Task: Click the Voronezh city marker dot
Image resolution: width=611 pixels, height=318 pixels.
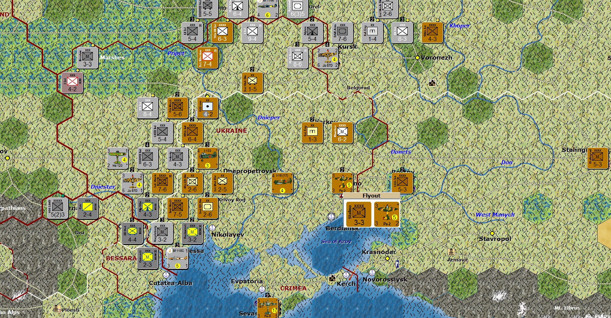Action: click(417, 58)
